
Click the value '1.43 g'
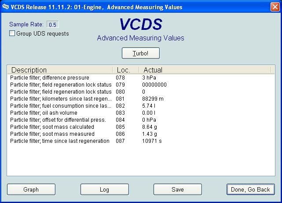point(150,134)
